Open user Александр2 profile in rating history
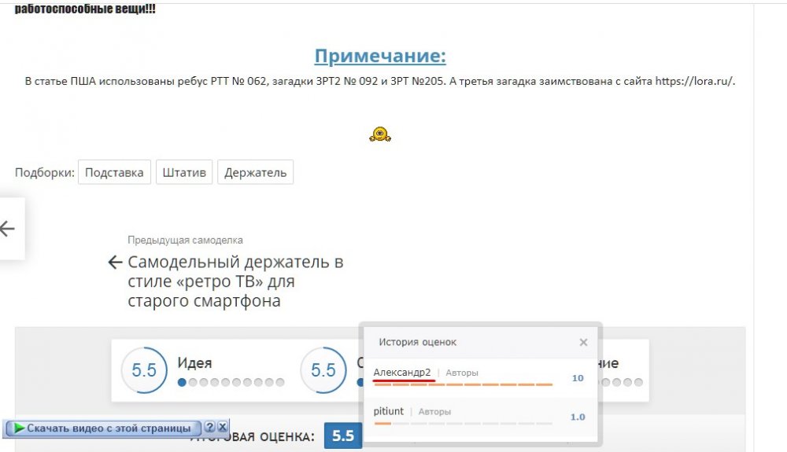Viewport: 787px width, 452px height. pyautogui.click(x=402, y=373)
